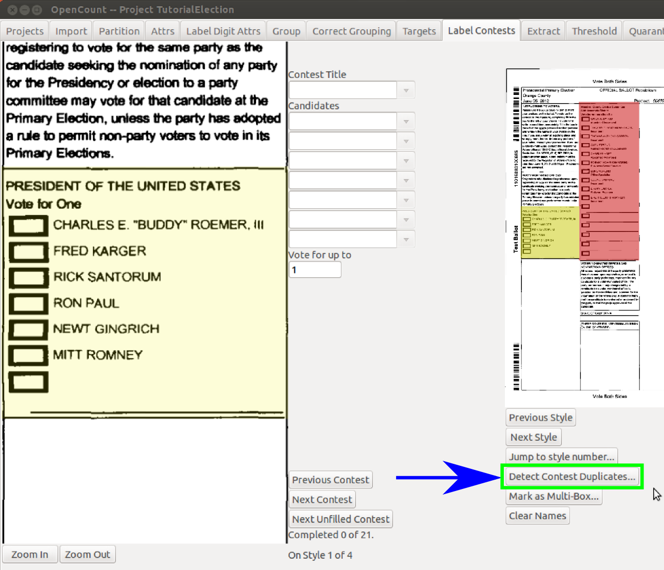Zoom In on the ballot image
Viewport: 664px width, 570px height.
point(30,555)
